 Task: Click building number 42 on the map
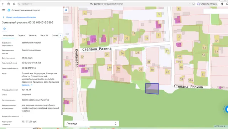[167, 72]
